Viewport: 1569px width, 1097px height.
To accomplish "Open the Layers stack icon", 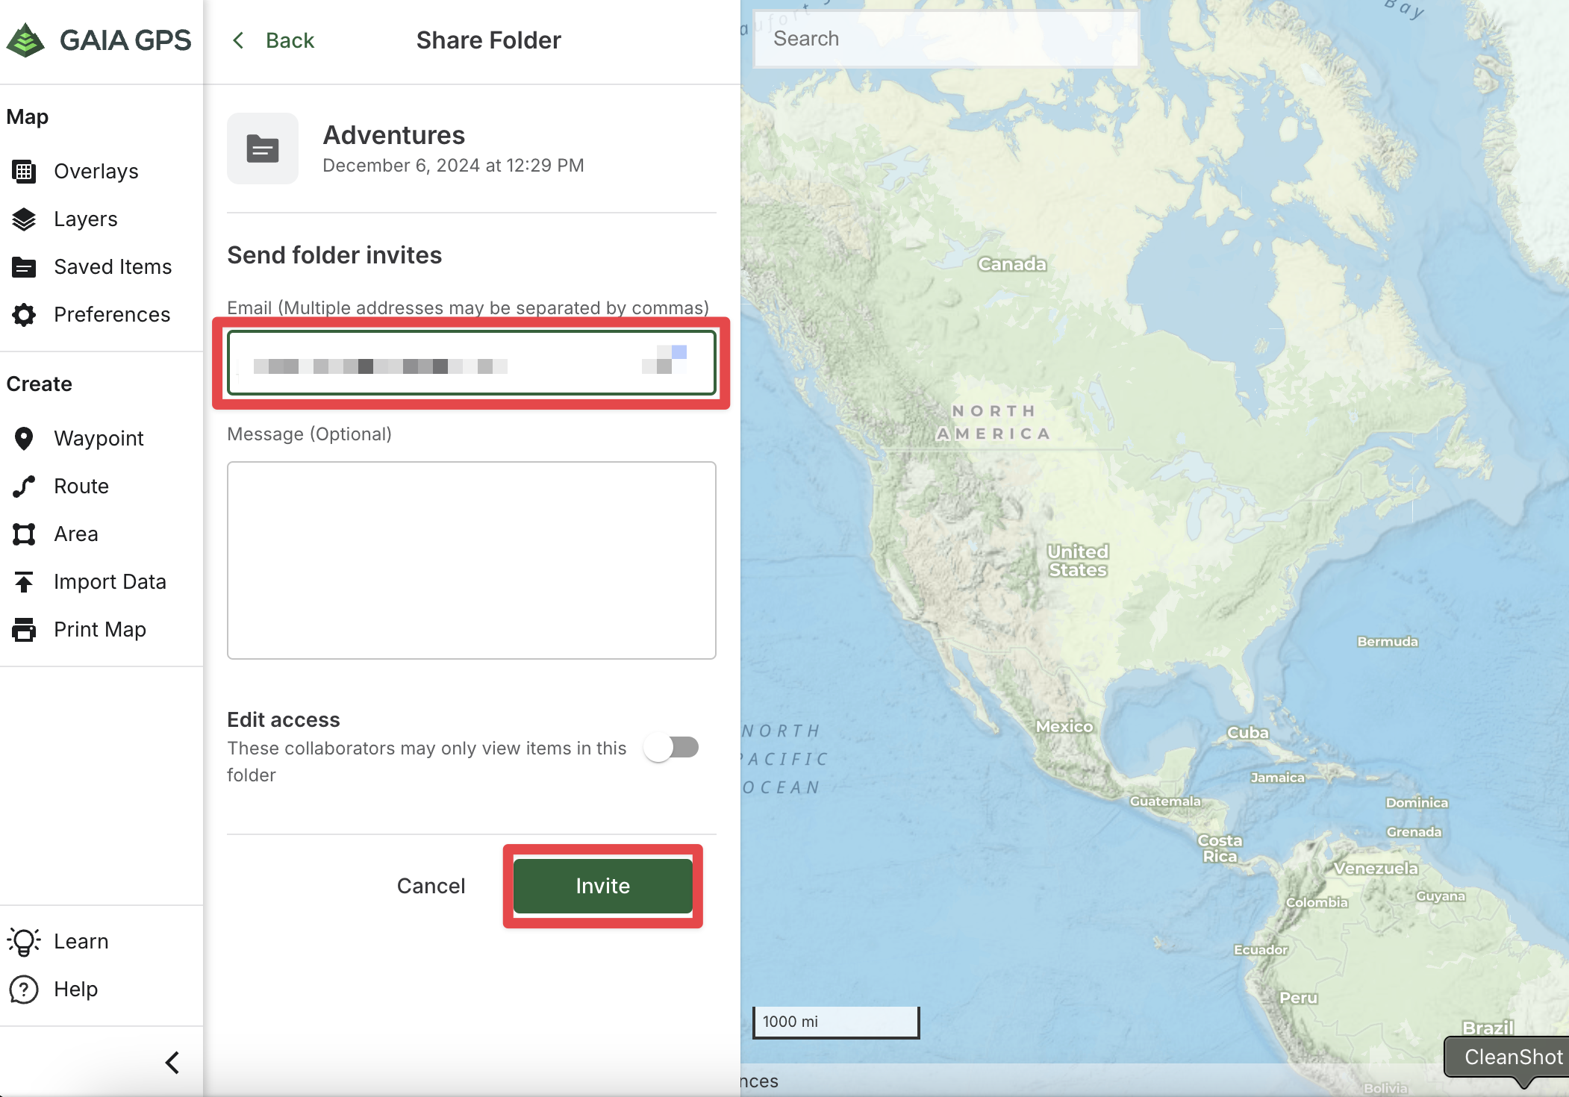I will pos(24,219).
